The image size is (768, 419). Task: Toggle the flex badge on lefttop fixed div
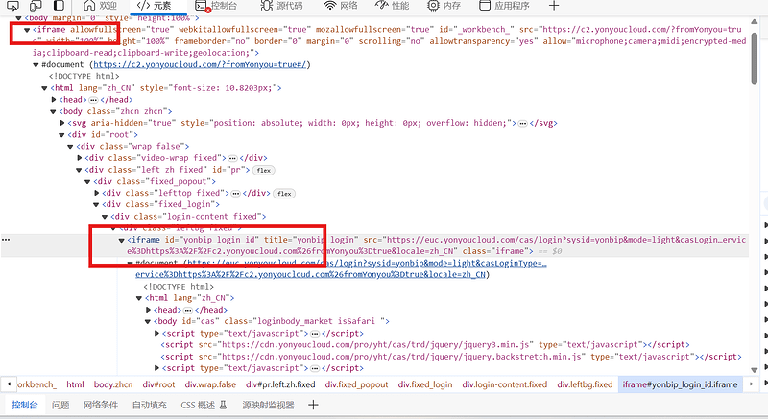[x=284, y=193]
